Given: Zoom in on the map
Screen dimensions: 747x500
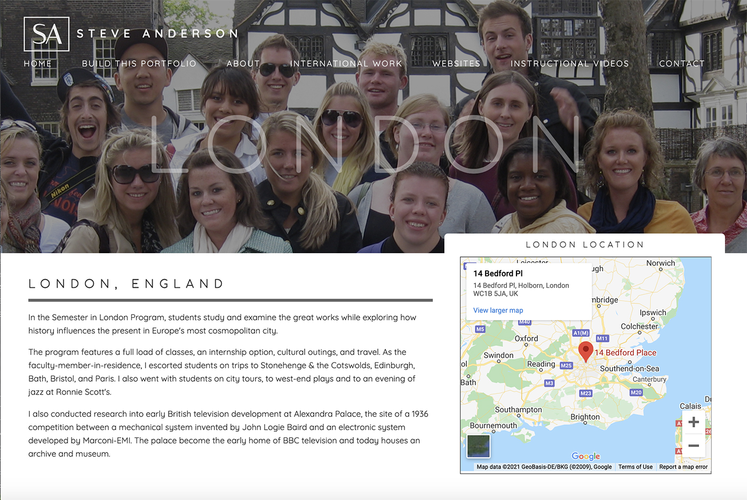Looking at the screenshot, I should click(x=693, y=422).
